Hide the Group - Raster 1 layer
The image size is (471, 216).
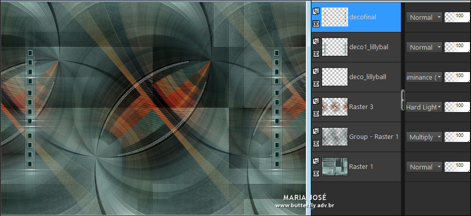[x=316, y=143]
